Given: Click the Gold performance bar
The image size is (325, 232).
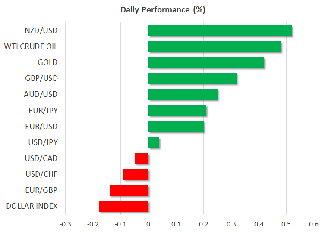Looking at the screenshot, I should [206, 62].
